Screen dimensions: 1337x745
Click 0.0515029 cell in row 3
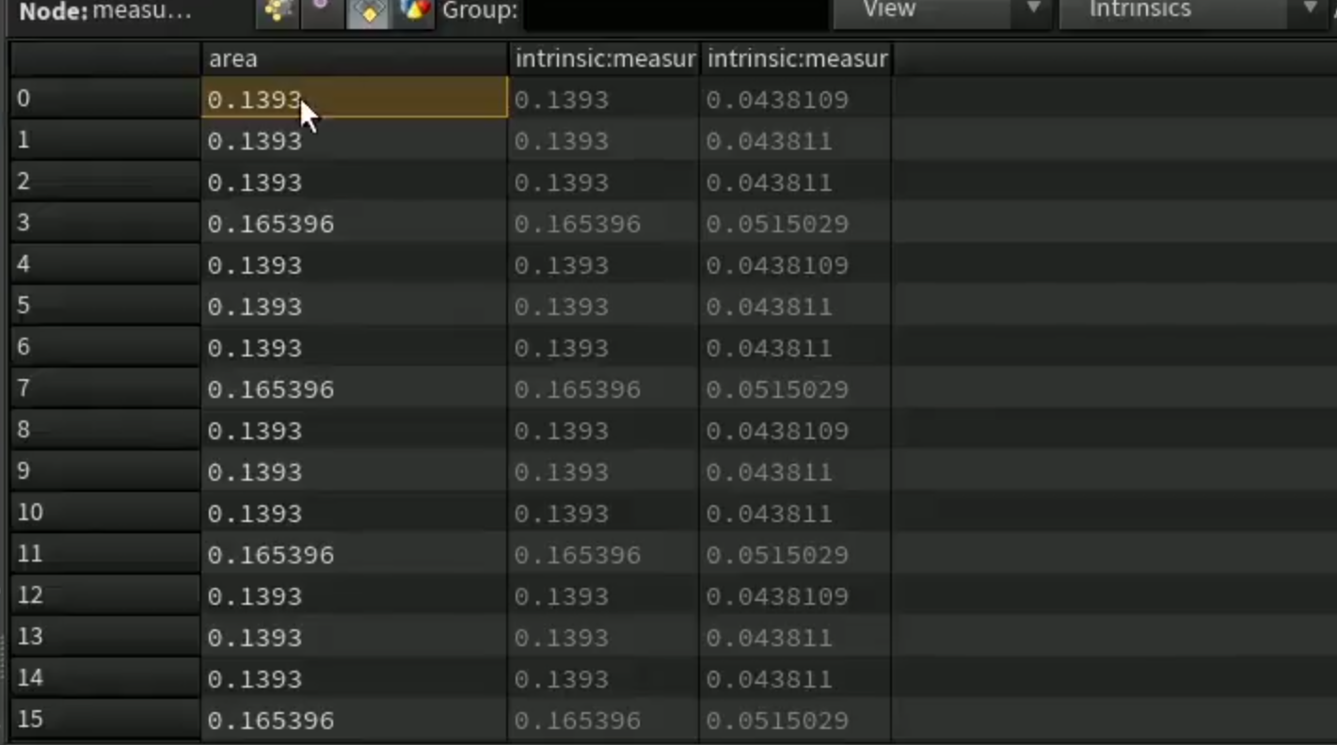796,224
